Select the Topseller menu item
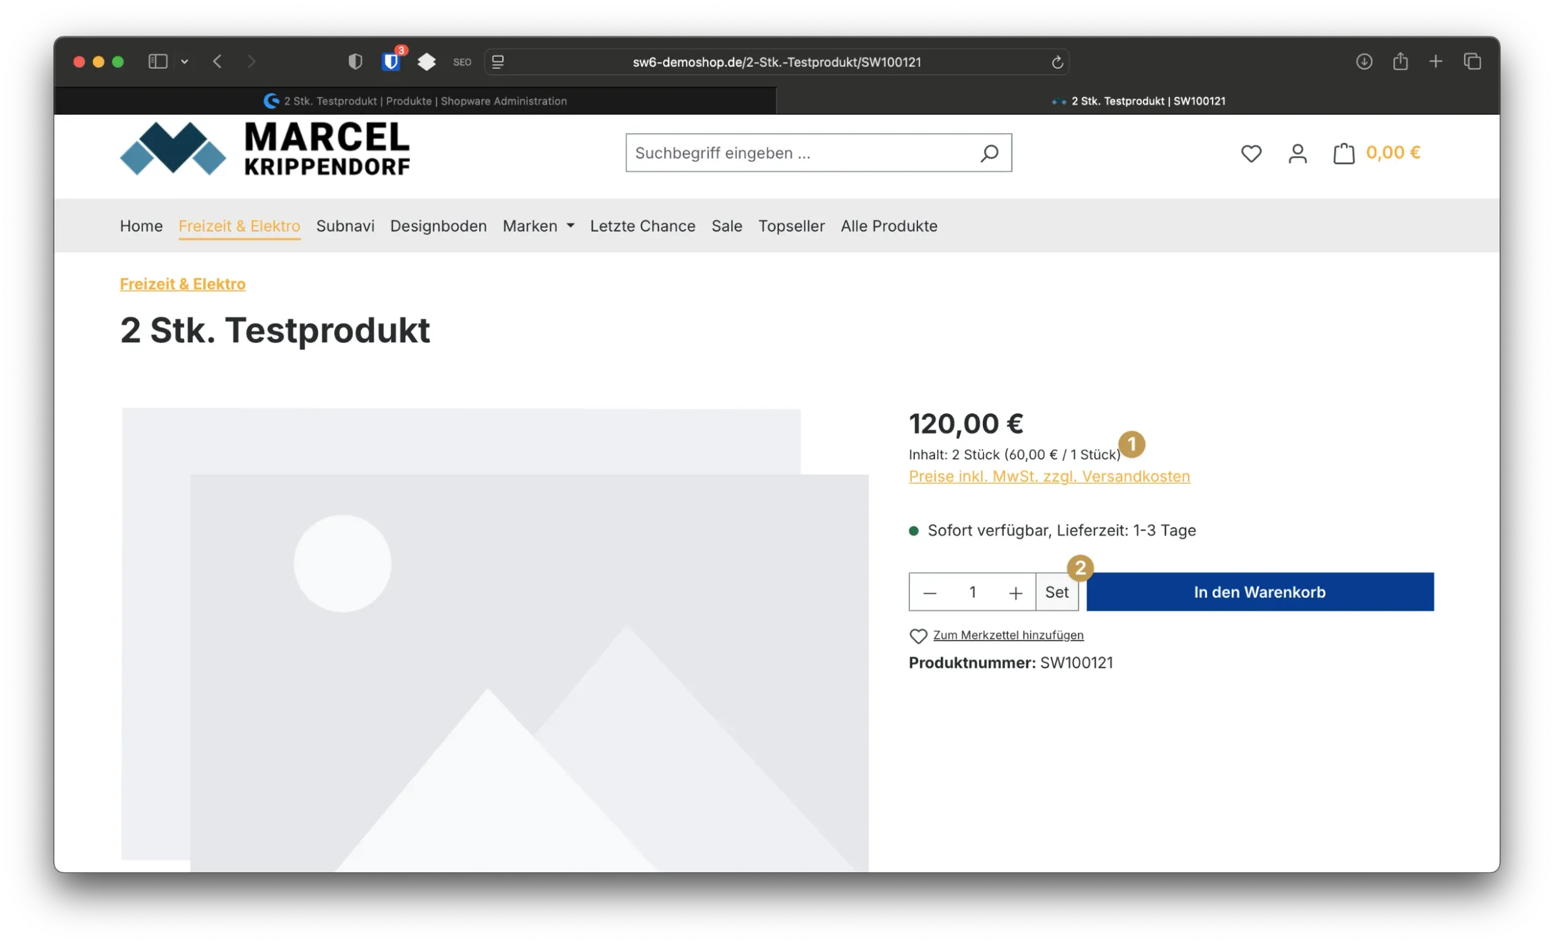The height and width of the screenshot is (944, 1554). [x=791, y=226]
